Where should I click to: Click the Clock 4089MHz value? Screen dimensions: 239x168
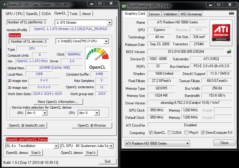click(x=74, y=54)
